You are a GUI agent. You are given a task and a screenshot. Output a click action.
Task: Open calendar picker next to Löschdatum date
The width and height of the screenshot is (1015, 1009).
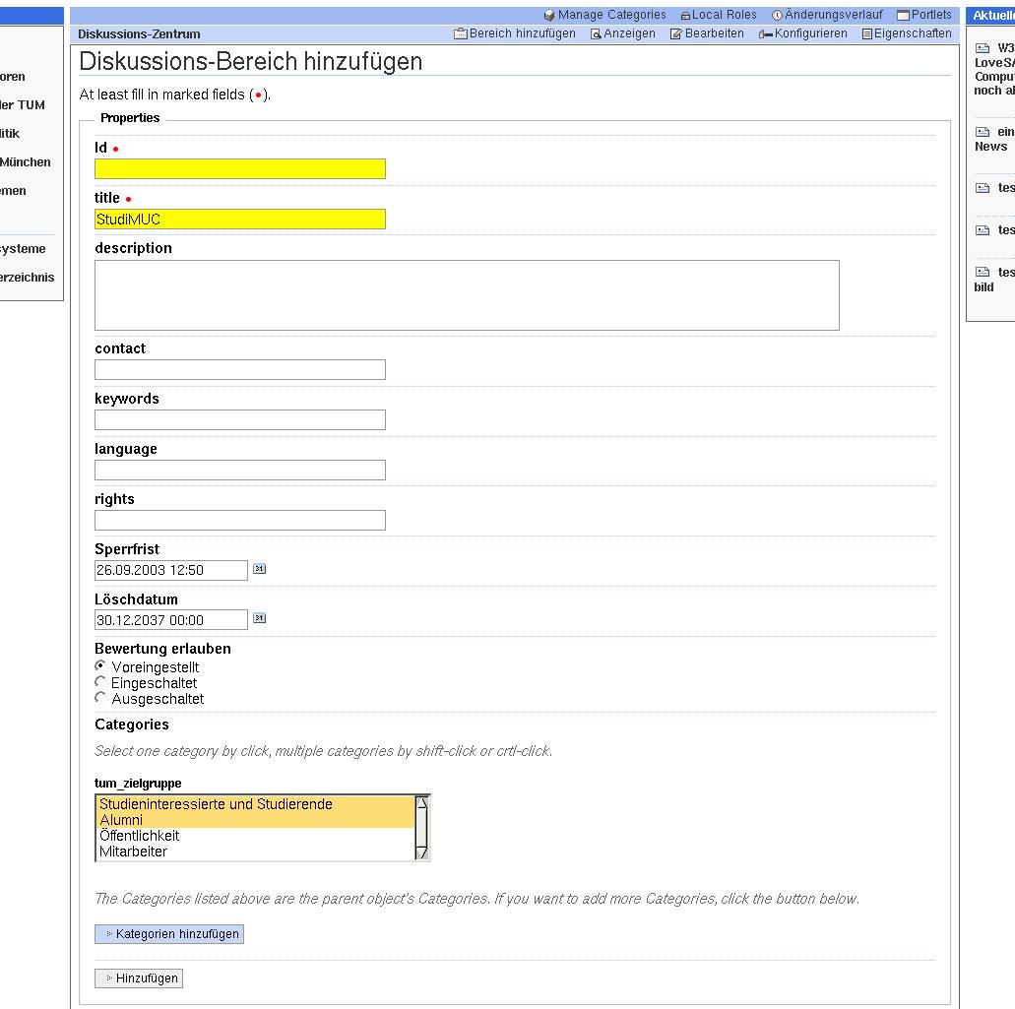click(259, 619)
